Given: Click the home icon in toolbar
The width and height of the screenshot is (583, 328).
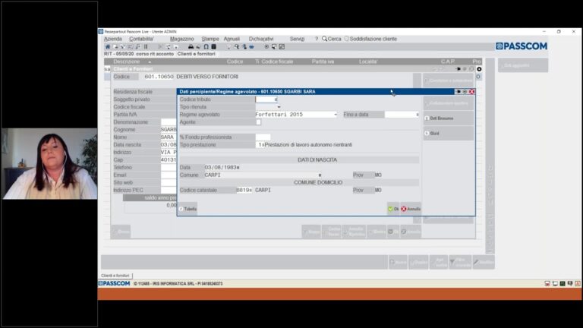Looking at the screenshot, I should [x=108, y=47].
